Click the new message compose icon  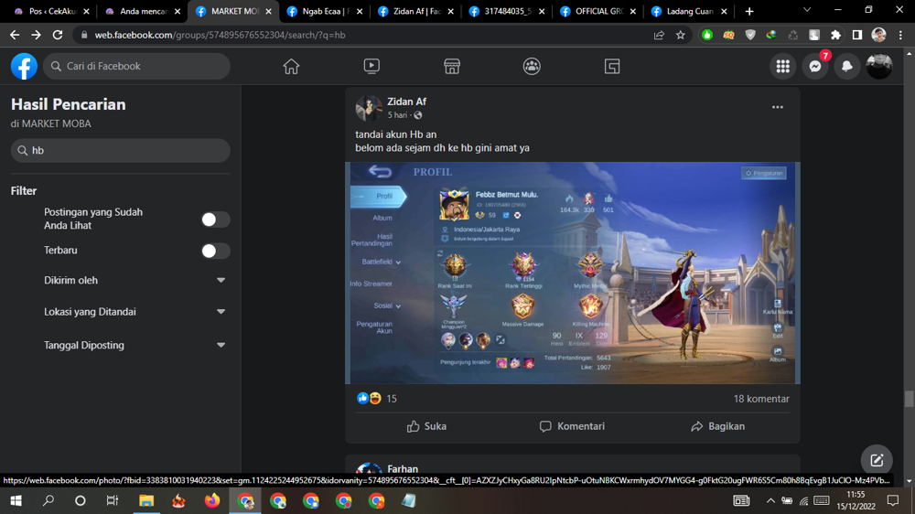[877, 460]
